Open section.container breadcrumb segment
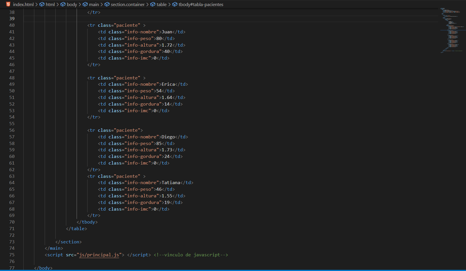This screenshot has height=271, width=466. coord(128,5)
